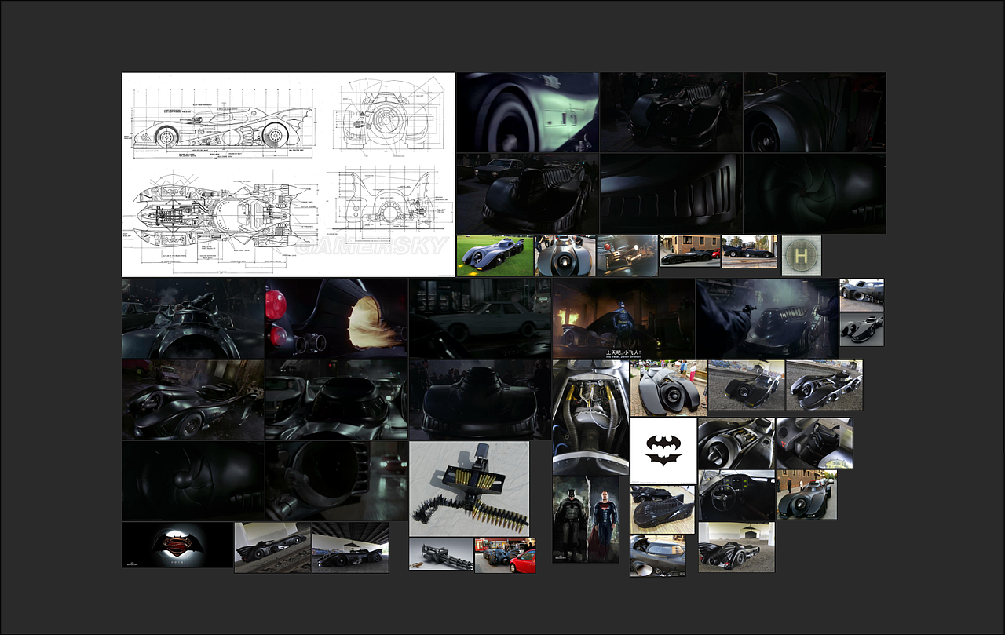
Task: Click the helipad H symbol image
Action: pyautogui.click(x=801, y=255)
